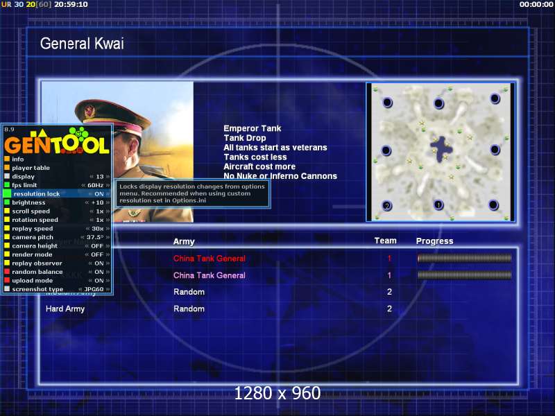Click the JPG60 screenshot type value
The height and width of the screenshot is (416, 555).
click(x=94, y=289)
